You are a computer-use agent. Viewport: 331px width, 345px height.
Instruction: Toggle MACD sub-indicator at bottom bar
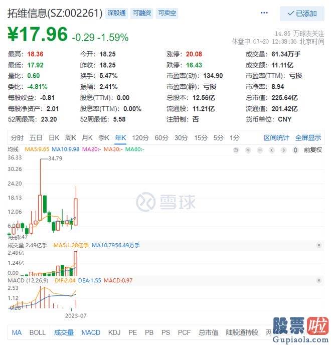[x=91, y=332]
